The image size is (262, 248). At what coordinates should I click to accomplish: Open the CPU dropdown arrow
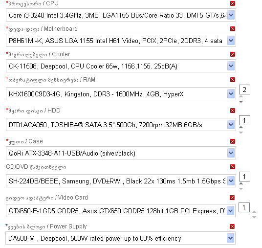231,15
